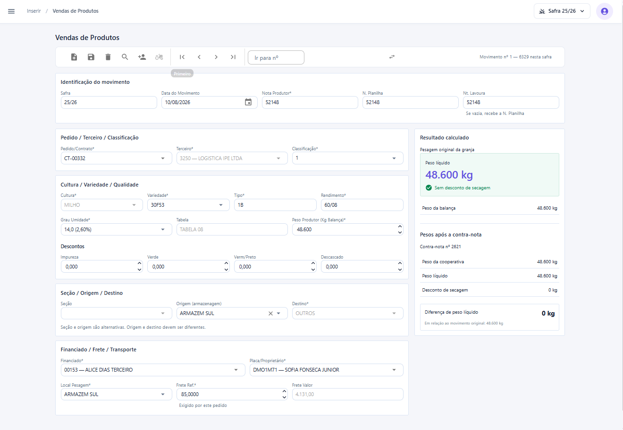Open the calendar picker for Data do Movimento
Image resolution: width=623 pixels, height=430 pixels.
point(248,102)
